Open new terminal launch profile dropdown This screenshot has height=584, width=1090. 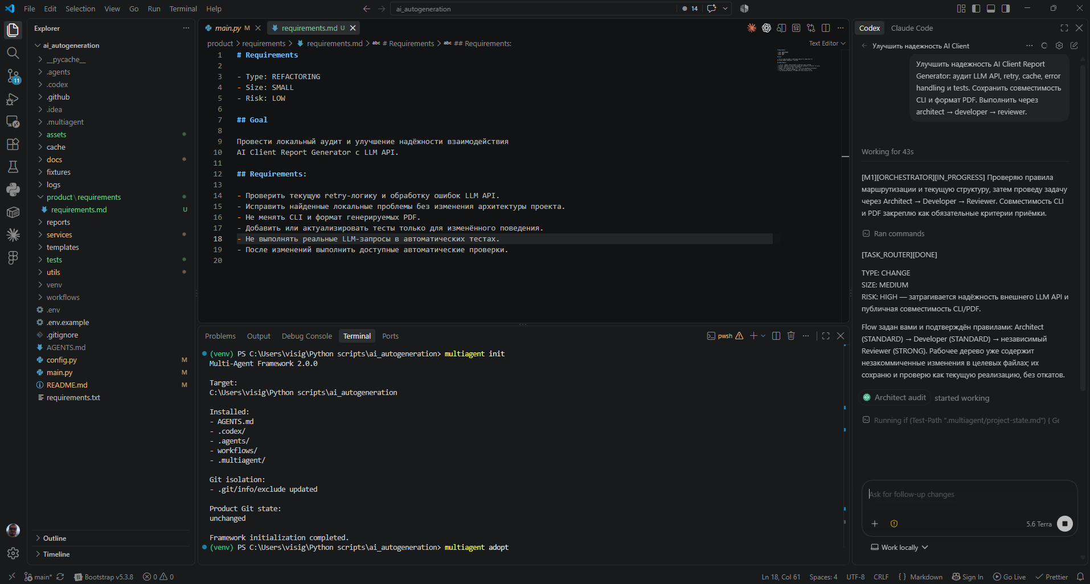[763, 336]
